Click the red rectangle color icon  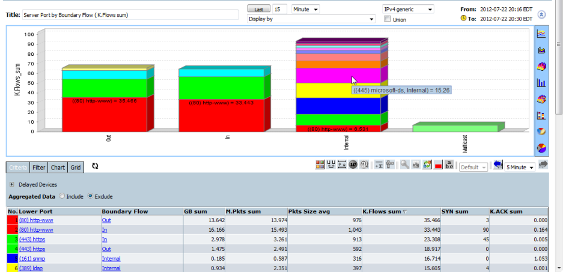coord(438,165)
